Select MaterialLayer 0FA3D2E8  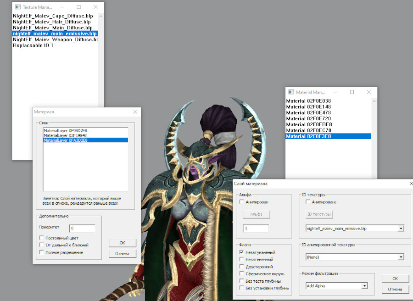coord(86,140)
